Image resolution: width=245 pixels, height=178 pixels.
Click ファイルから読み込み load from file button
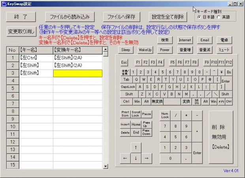pos(70,17)
